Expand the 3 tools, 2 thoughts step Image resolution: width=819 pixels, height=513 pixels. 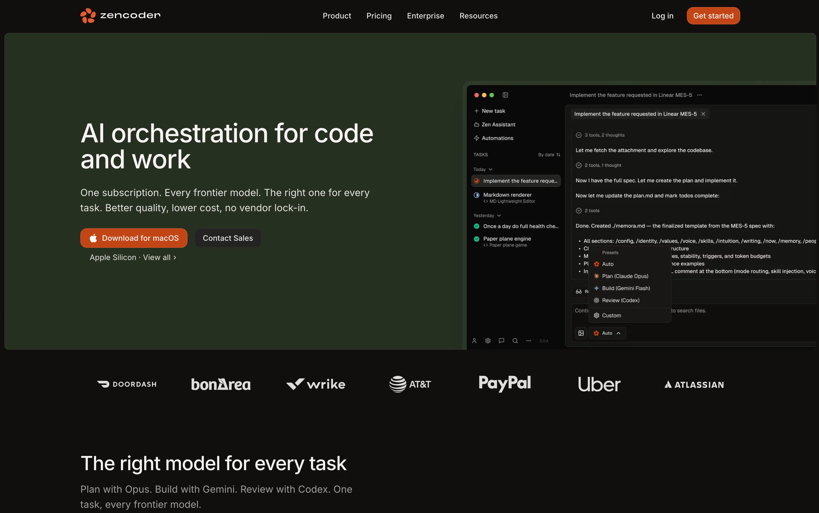coord(600,135)
